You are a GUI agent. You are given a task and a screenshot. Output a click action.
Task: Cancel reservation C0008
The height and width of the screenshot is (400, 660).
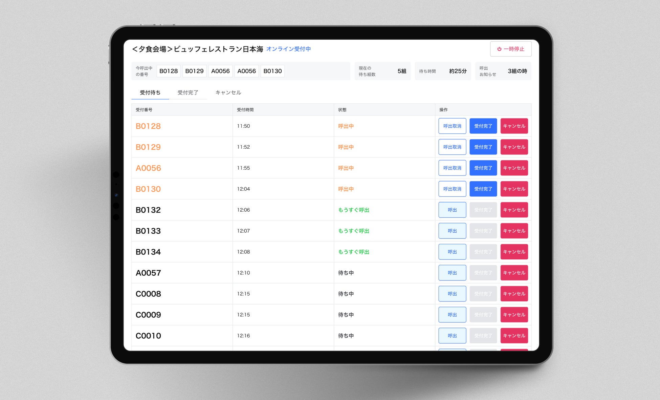pyautogui.click(x=514, y=294)
